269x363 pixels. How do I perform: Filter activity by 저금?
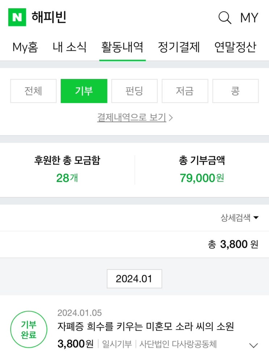(185, 91)
